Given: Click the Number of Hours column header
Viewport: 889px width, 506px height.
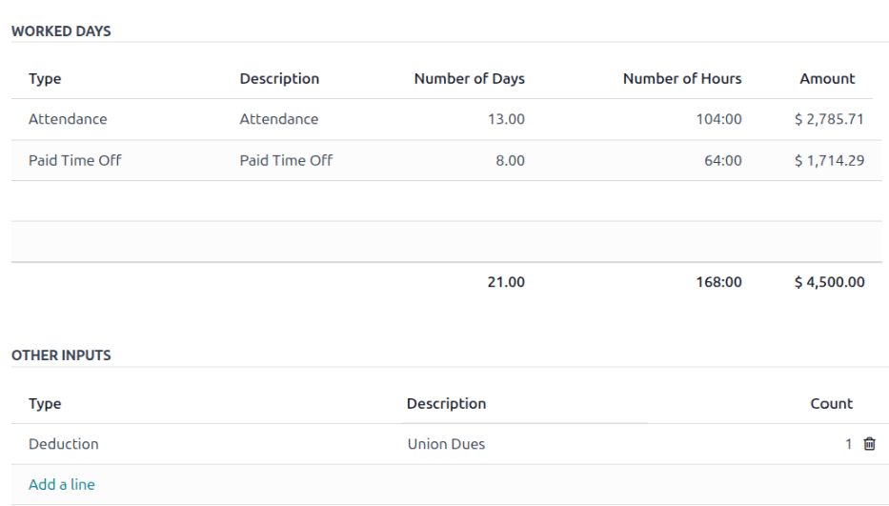Looking at the screenshot, I should point(681,79).
